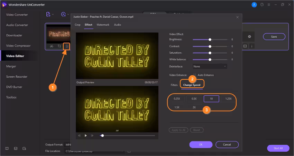Open the effects icon under the Peaches thumbnail
The image size is (294, 156).
tap(67, 46)
